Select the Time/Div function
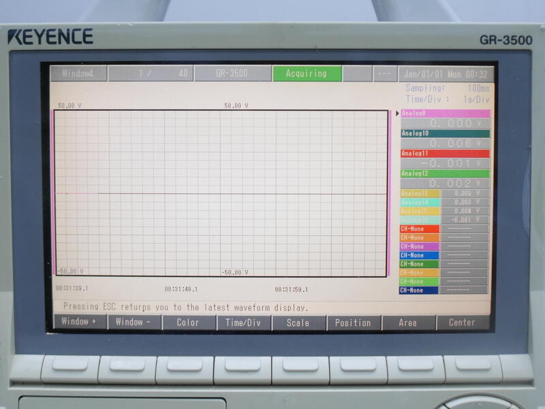The image size is (545, 409). coord(243,322)
